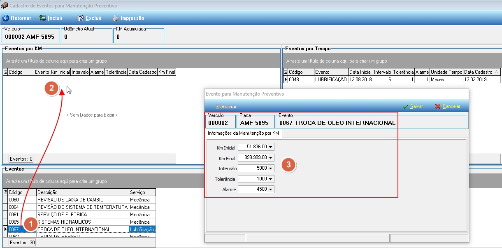This screenshot has height=248, width=502.
Task: Click the Placa AMF-5895 field in dialog
Action: click(256, 122)
